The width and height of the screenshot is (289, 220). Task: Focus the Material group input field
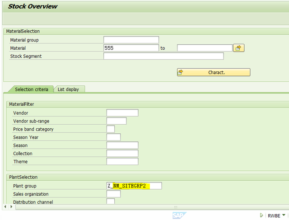(x=131, y=40)
